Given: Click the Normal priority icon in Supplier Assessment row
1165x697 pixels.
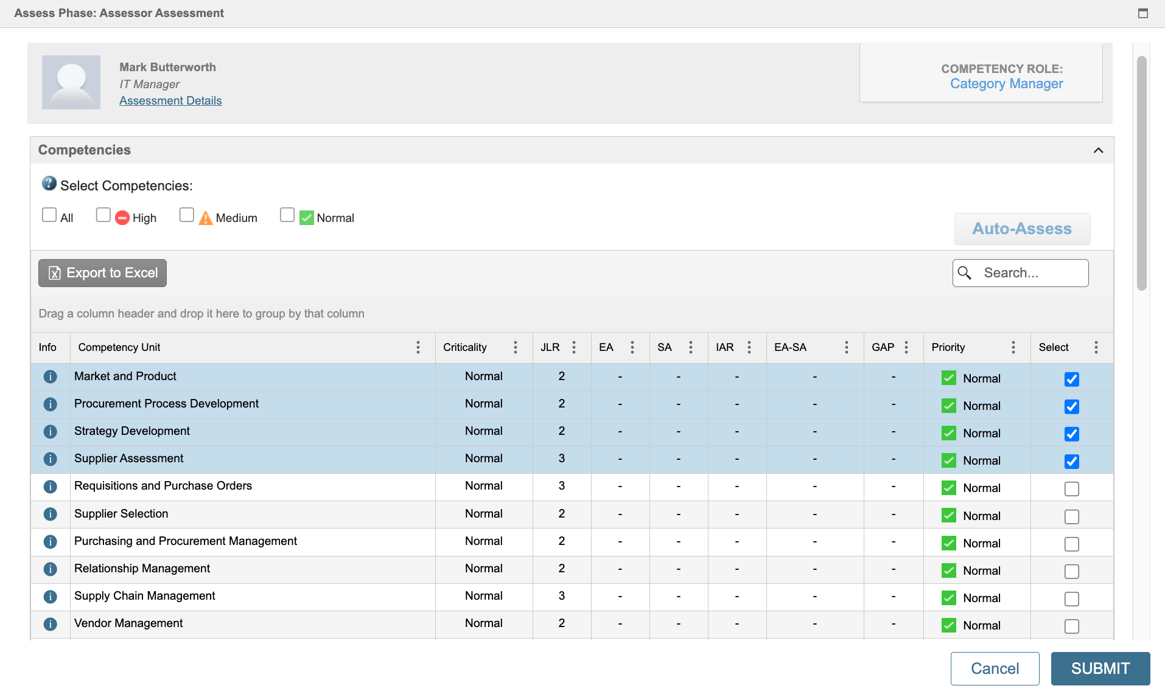Looking at the screenshot, I should pos(949,460).
